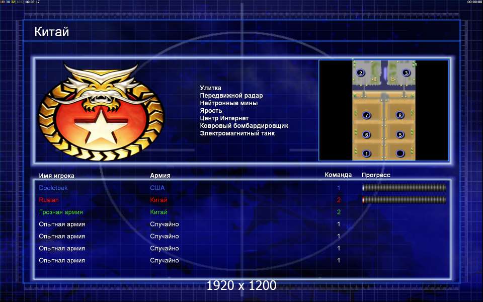This screenshot has height=302, width=483.
Task: Click team number 2 in Ruslan's row
Action: pos(339,200)
